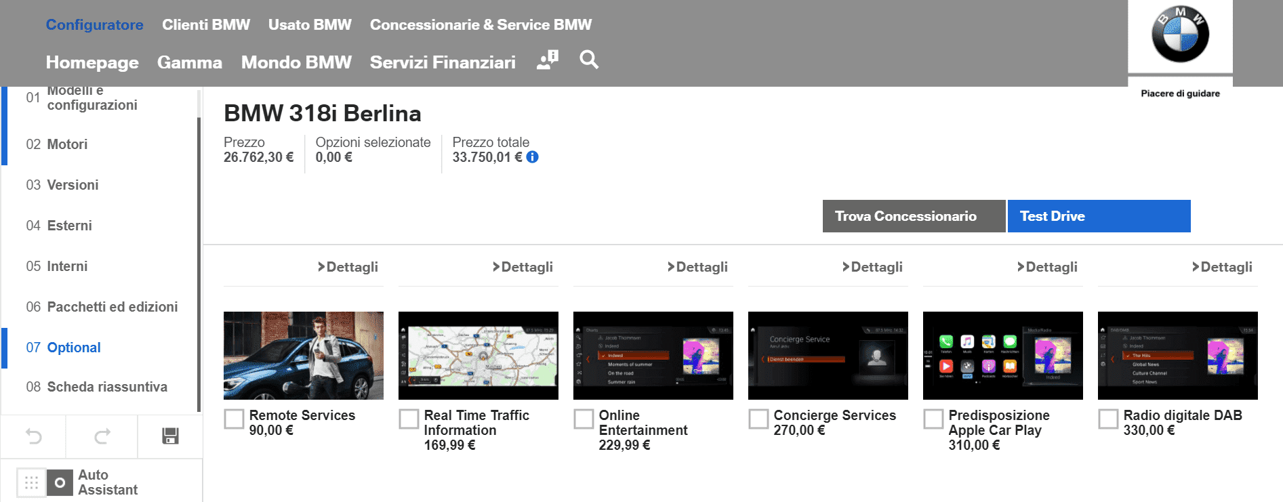Open the Auto Assistant dotted grid icon
1283x502 pixels.
[x=31, y=482]
